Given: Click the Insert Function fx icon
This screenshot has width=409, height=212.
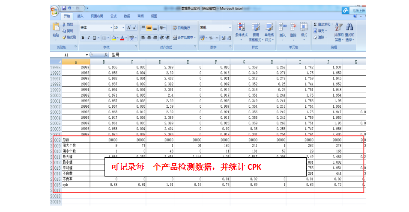Looking at the screenshot, I should [106, 55].
